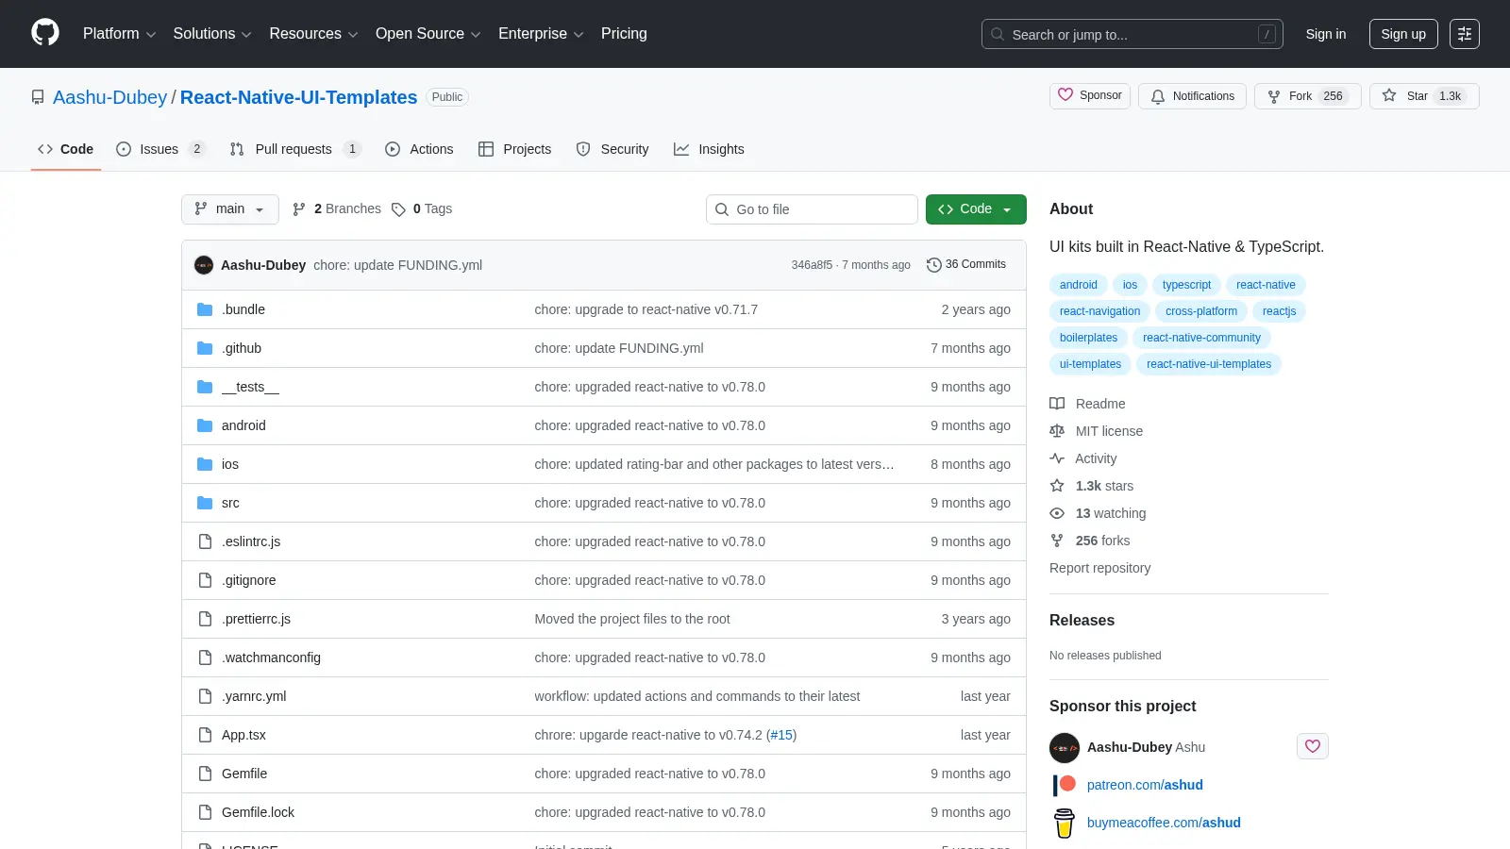
Task: Click the Activity pulse icon
Action: tap(1057, 458)
